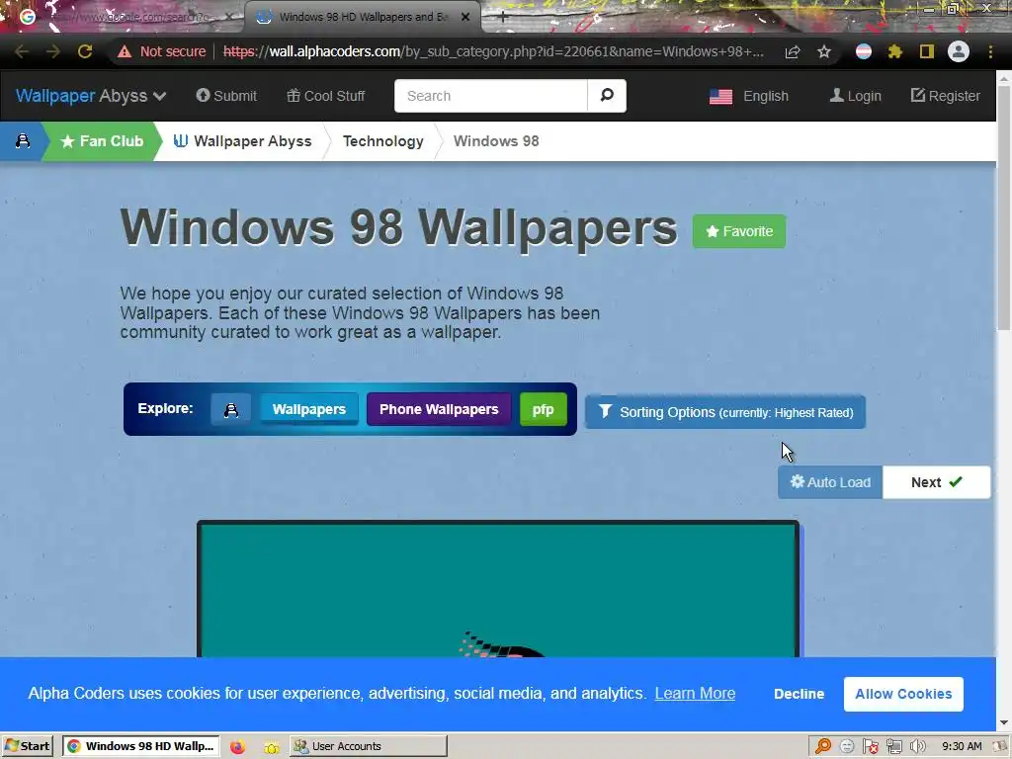The image size is (1012, 759).
Task: Click the Next page button
Action: pyautogui.click(x=937, y=482)
